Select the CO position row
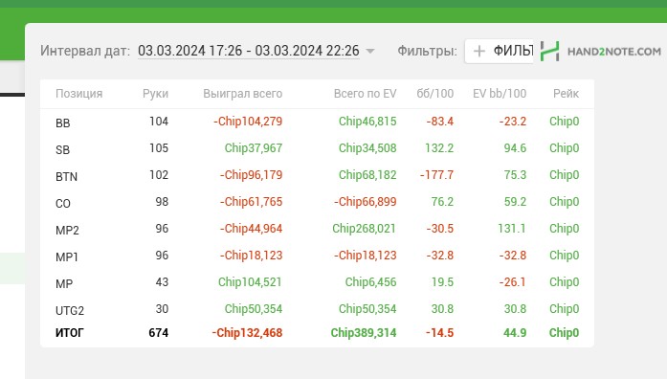Image resolution: width=667 pixels, height=379 pixels. click(x=317, y=202)
